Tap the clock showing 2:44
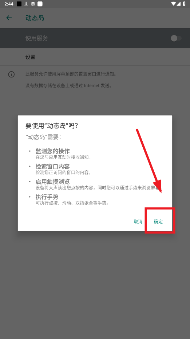The width and height of the screenshot is (190, 339). pos(9,4)
